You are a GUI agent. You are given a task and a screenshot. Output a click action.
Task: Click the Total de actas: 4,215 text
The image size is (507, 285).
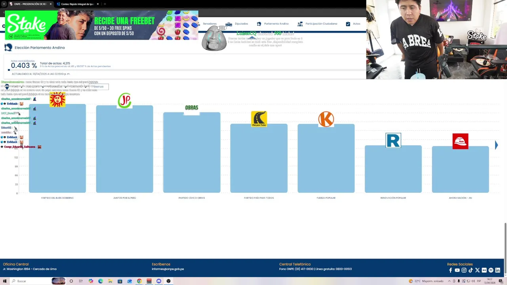click(x=55, y=63)
